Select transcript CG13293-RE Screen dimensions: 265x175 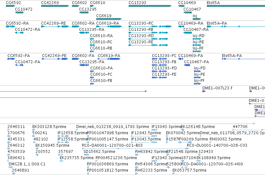point(141,42)
